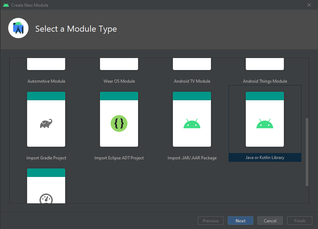Screen dimensions: 318x229
Task: Click the Automotive Module label text
Action: (x=46, y=81)
